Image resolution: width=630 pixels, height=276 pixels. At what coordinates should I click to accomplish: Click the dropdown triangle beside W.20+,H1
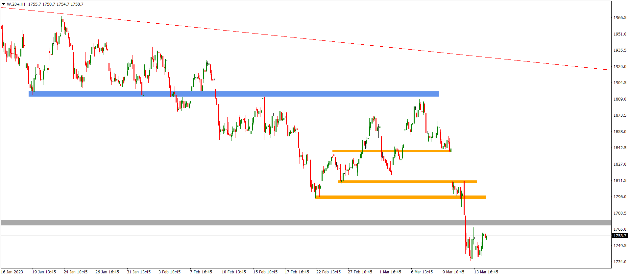point(4,4)
